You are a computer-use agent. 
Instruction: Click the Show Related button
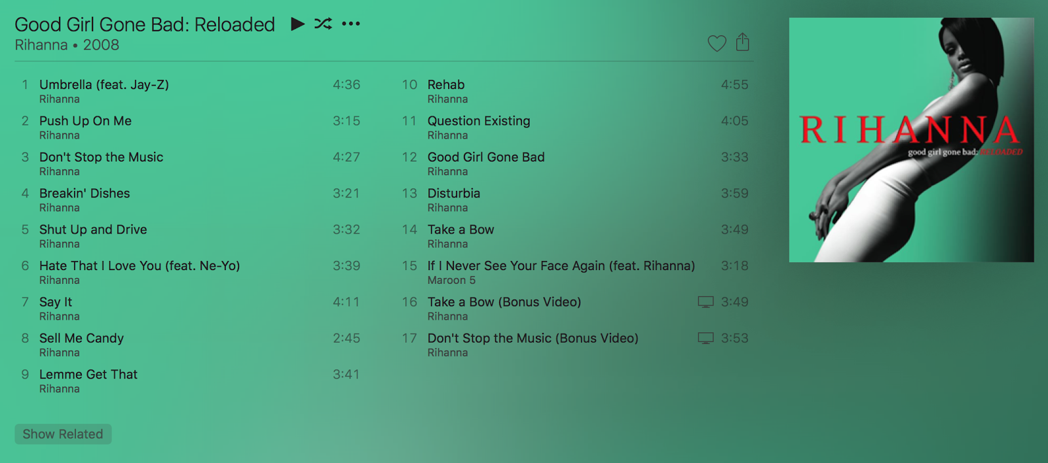(x=63, y=434)
